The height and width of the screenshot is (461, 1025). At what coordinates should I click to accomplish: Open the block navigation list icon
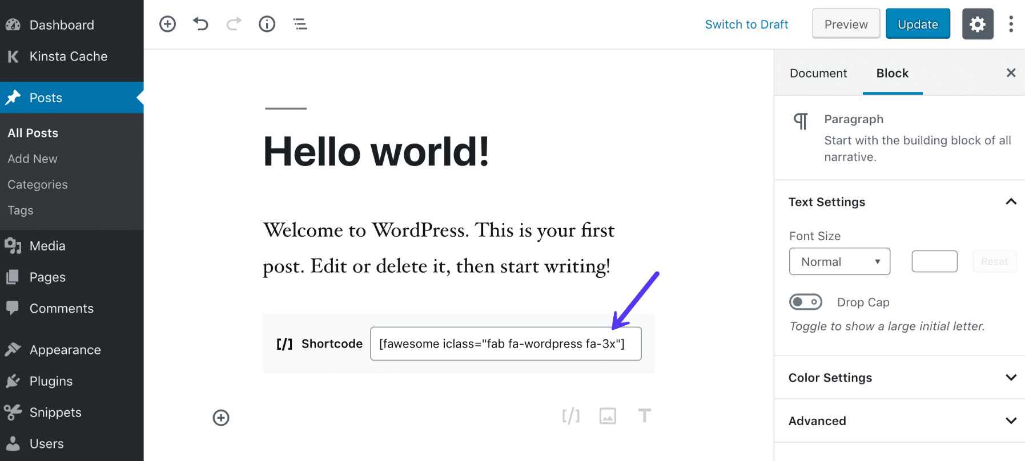(x=300, y=23)
